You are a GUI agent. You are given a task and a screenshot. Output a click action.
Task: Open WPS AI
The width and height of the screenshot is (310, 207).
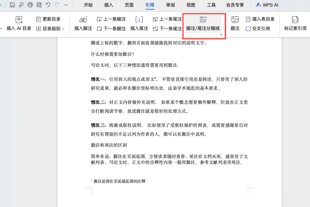[267, 5]
